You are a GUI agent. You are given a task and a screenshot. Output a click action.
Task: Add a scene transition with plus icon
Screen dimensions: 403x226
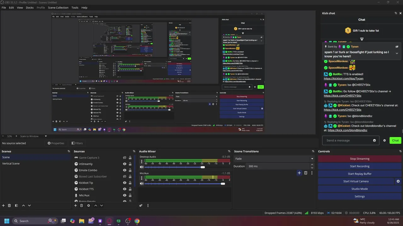pyautogui.click(x=299, y=173)
